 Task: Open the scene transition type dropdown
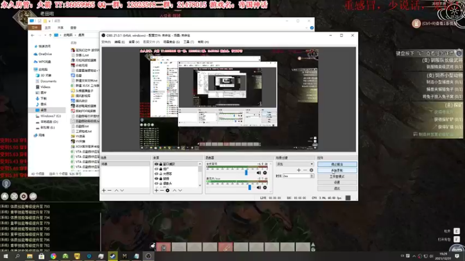[x=295, y=164]
